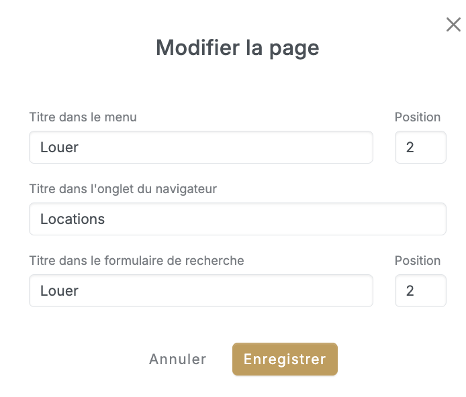Click the Position label above the menu position field
Viewport: 466px width, 397px height.
point(417,117)
